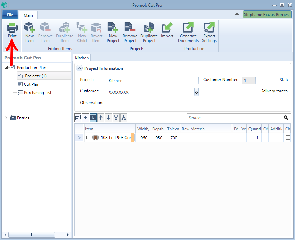Click the Print button in the ribbon
The height and width of the screenshot is (240, 295).
tap(12, 30)
